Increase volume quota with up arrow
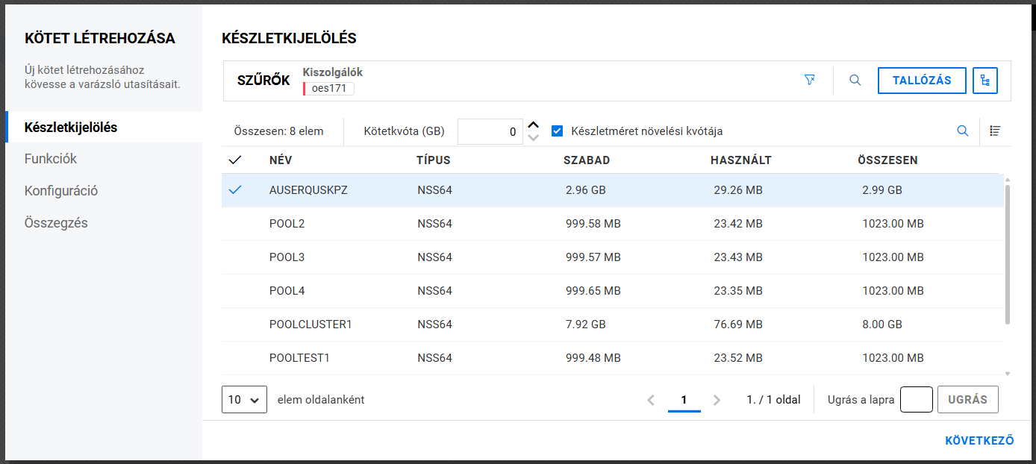 point(533,125)
